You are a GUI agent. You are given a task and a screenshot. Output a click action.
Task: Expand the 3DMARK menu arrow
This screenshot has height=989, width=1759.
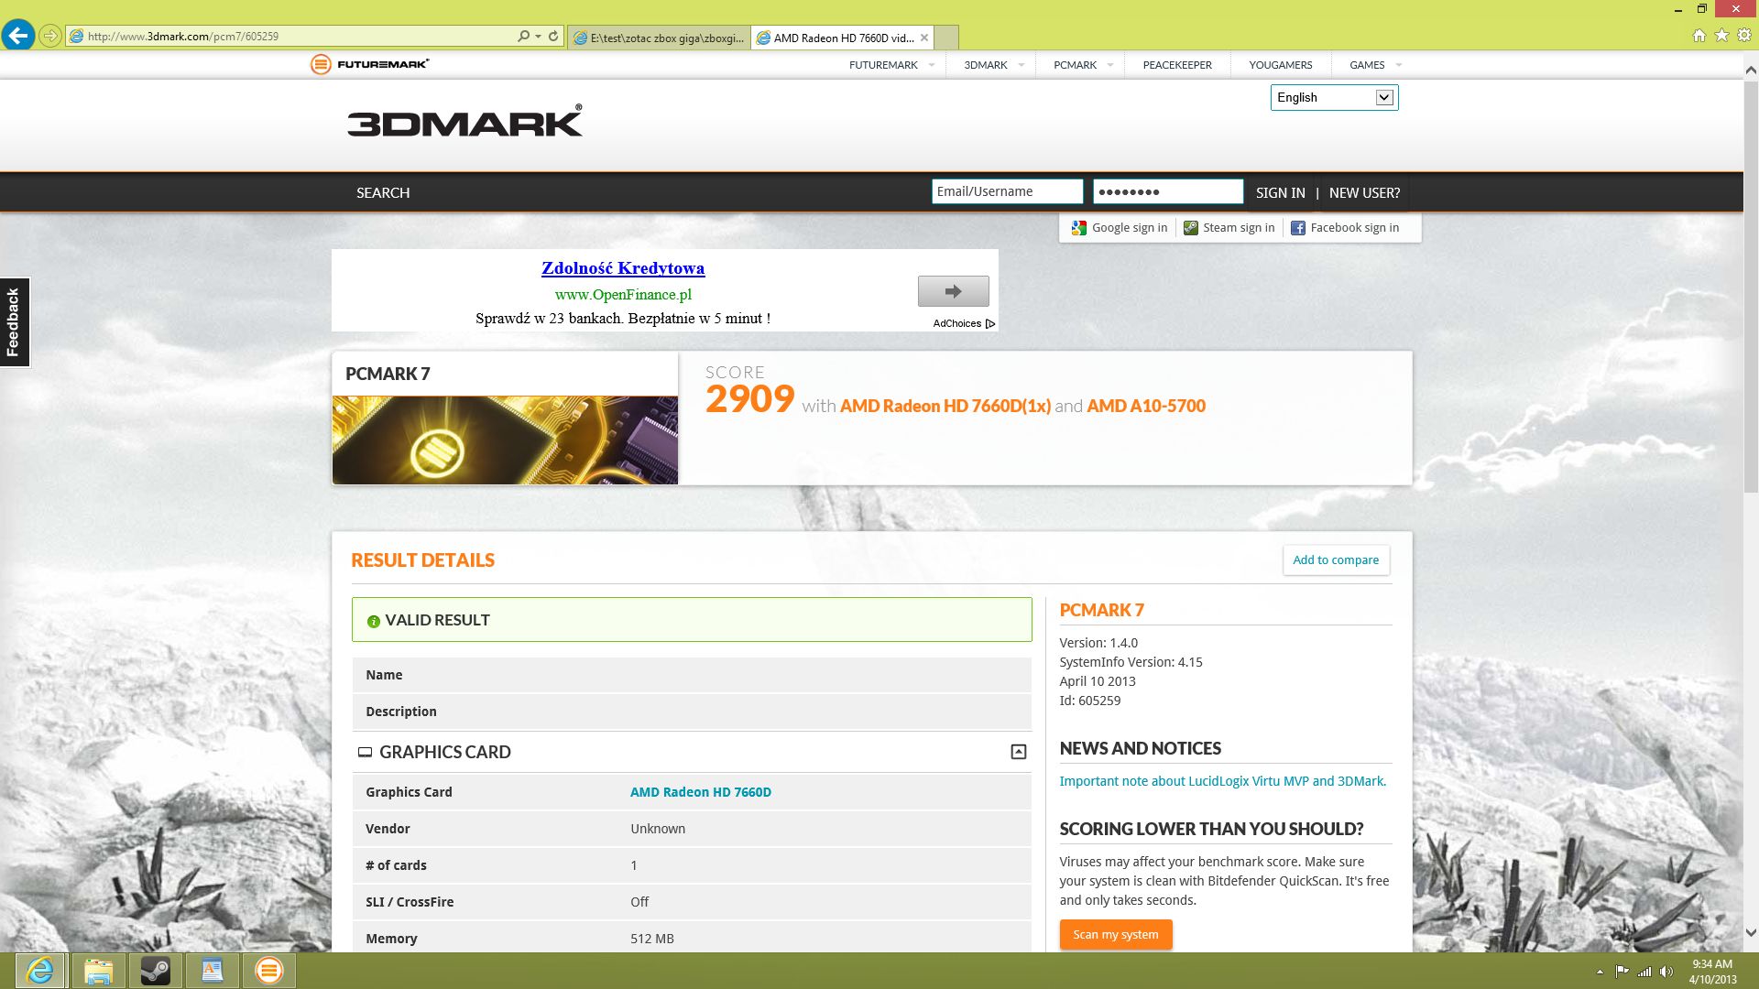[x=1021, y=65]
